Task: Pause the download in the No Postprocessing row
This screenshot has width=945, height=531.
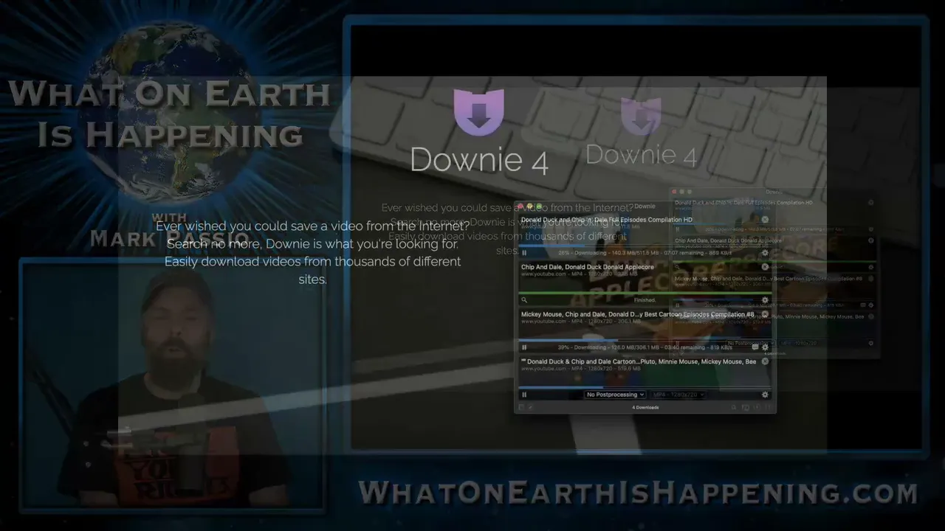Action: point(524,395)
